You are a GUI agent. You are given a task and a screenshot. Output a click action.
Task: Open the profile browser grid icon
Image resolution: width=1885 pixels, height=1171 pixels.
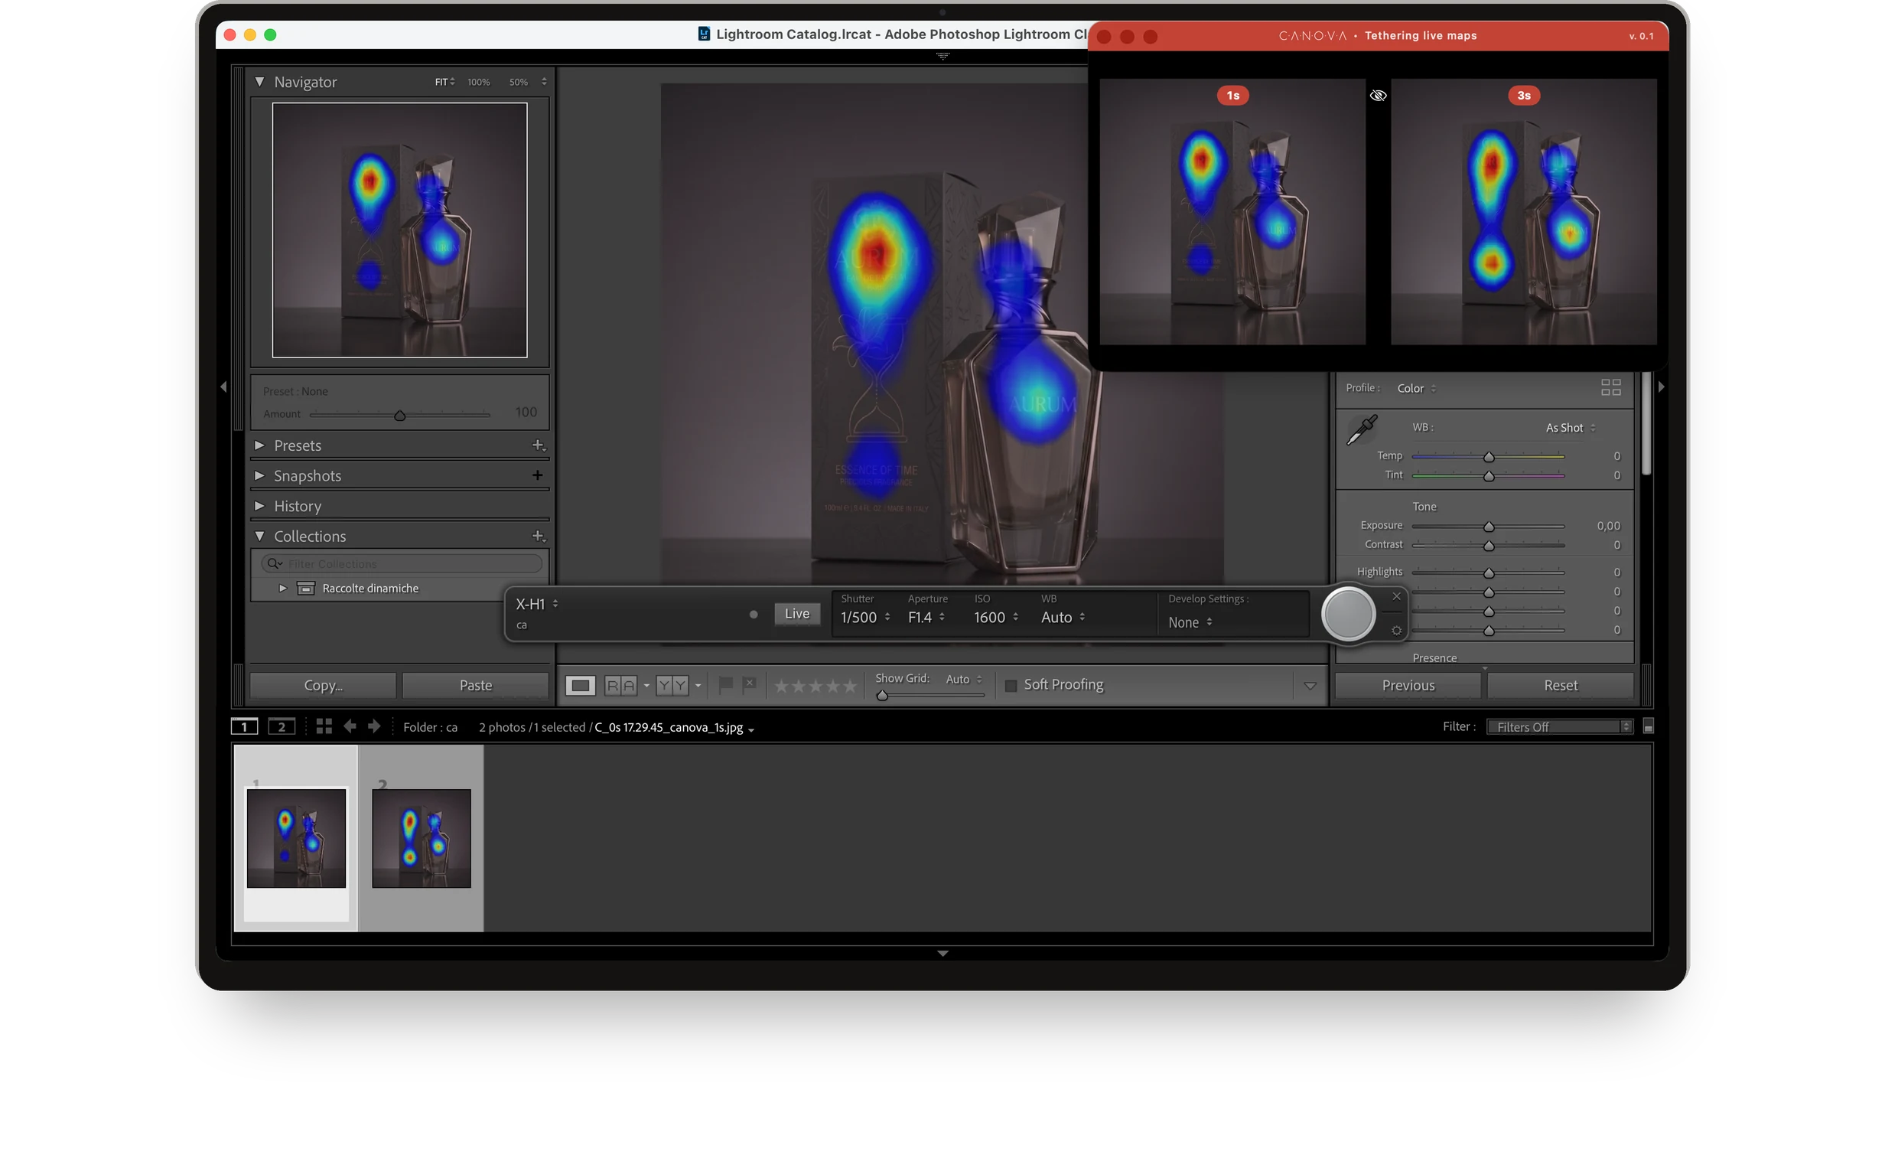1610,387
